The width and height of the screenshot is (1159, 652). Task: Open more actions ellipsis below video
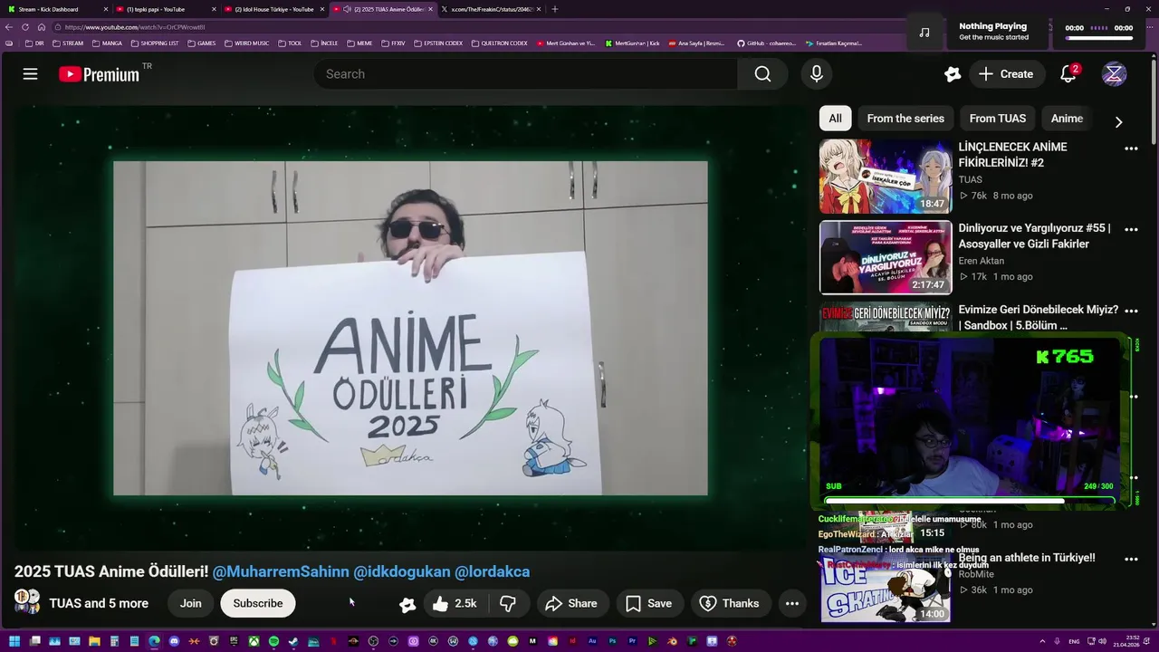[x=791, y=603]
